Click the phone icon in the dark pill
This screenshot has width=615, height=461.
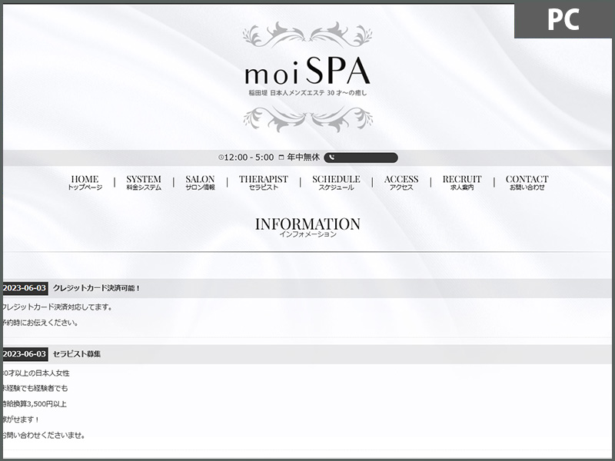331,158
